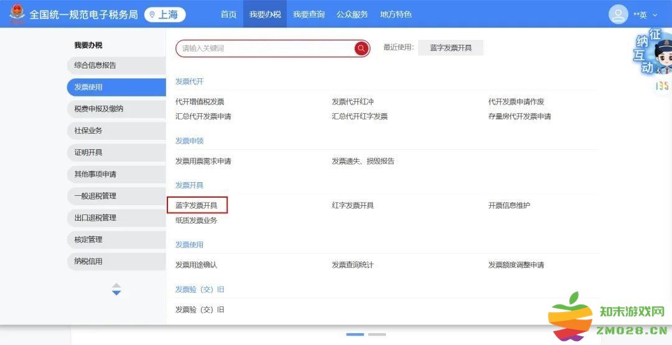Image resolution: width=672 pixels, height=345 pixels.
Task: Select 其他事项申请 in the sidebar
Action: (116, 174)
